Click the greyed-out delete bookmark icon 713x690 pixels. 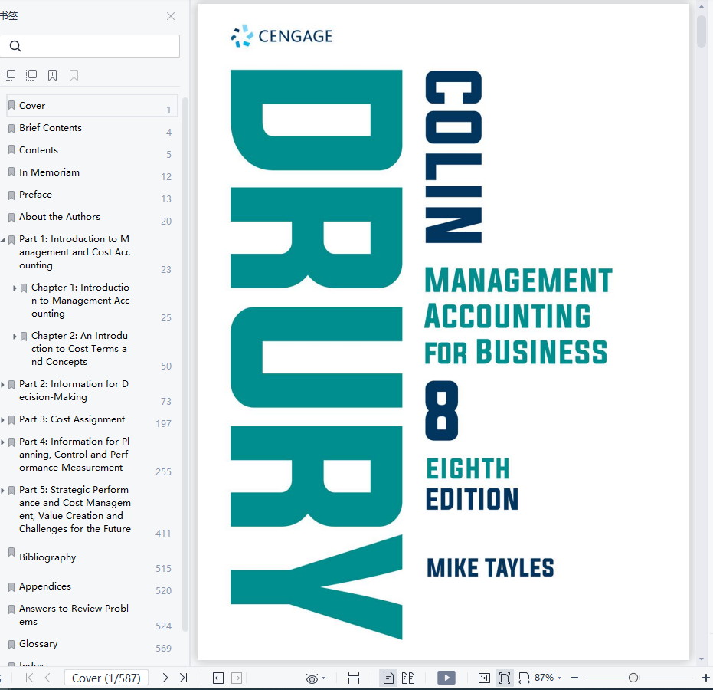point(74,74)
